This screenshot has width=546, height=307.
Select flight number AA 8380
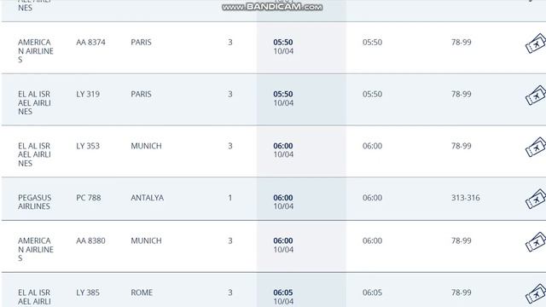90,240
